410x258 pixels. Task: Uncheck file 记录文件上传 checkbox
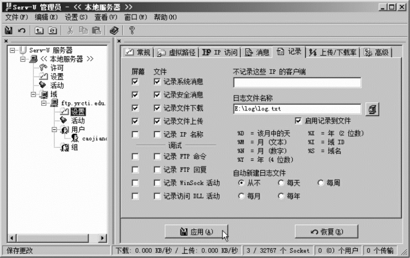157,121
